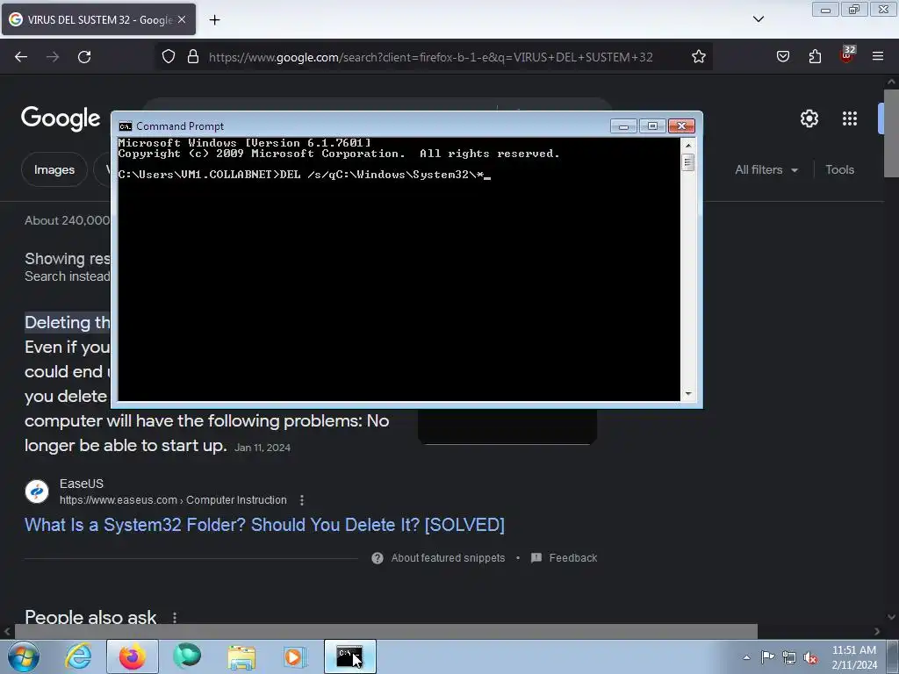Click Firefox page vertical scrollbar thumb

click(892, 133)
